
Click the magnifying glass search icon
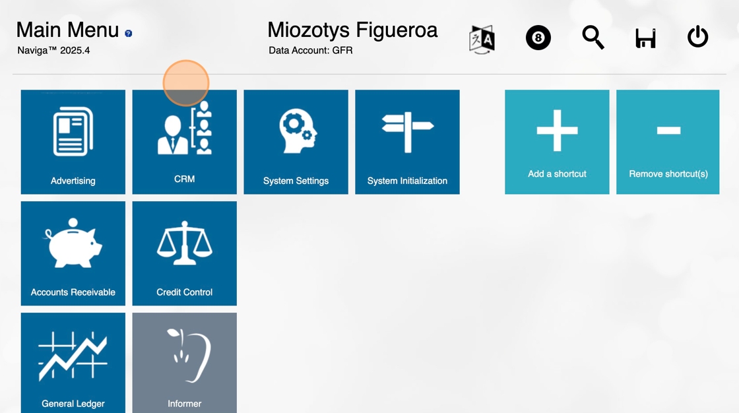coord(593,38)
